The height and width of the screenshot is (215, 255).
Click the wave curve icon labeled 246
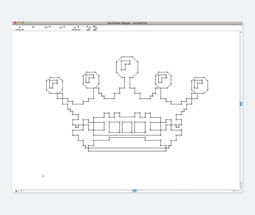[x=88, y=27]
